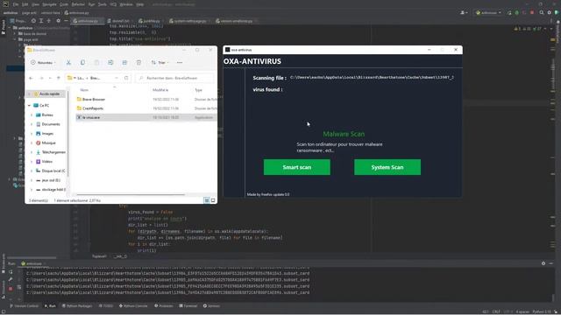Delete selected file with trash icon
Image resolution: width=561 pixels, height=315 pixels.
(138, 62)
